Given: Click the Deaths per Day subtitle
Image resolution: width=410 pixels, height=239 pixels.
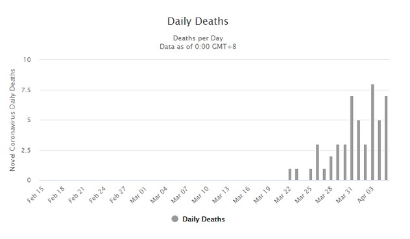Looking at the screenshot, I should point(198,38).
